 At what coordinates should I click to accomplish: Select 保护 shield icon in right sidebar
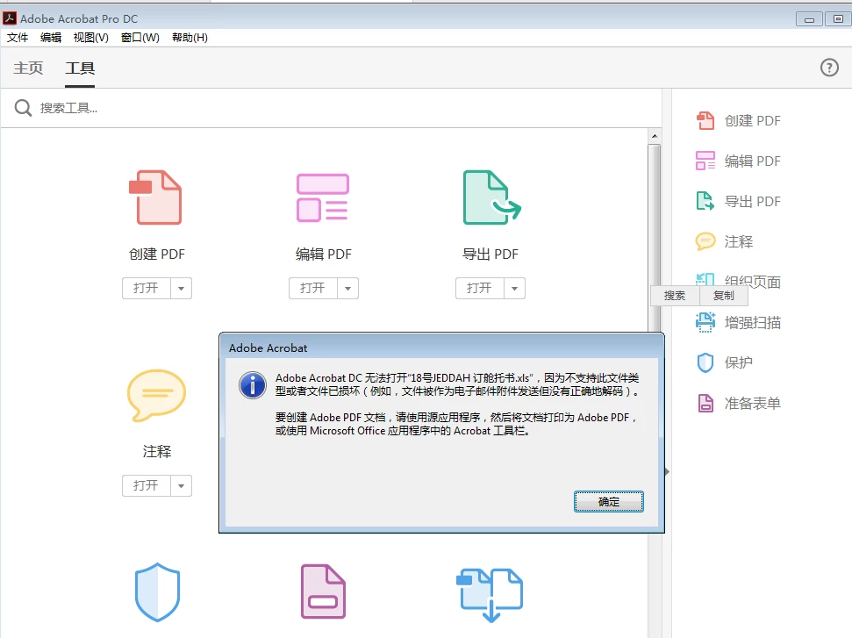[705, 362]
